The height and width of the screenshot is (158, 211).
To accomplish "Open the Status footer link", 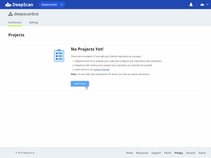I will [202, 153].
